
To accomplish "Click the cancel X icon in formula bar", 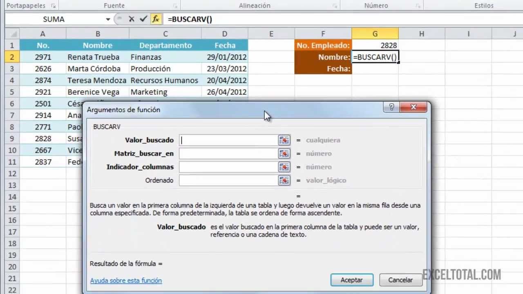I will coord(131,19).
